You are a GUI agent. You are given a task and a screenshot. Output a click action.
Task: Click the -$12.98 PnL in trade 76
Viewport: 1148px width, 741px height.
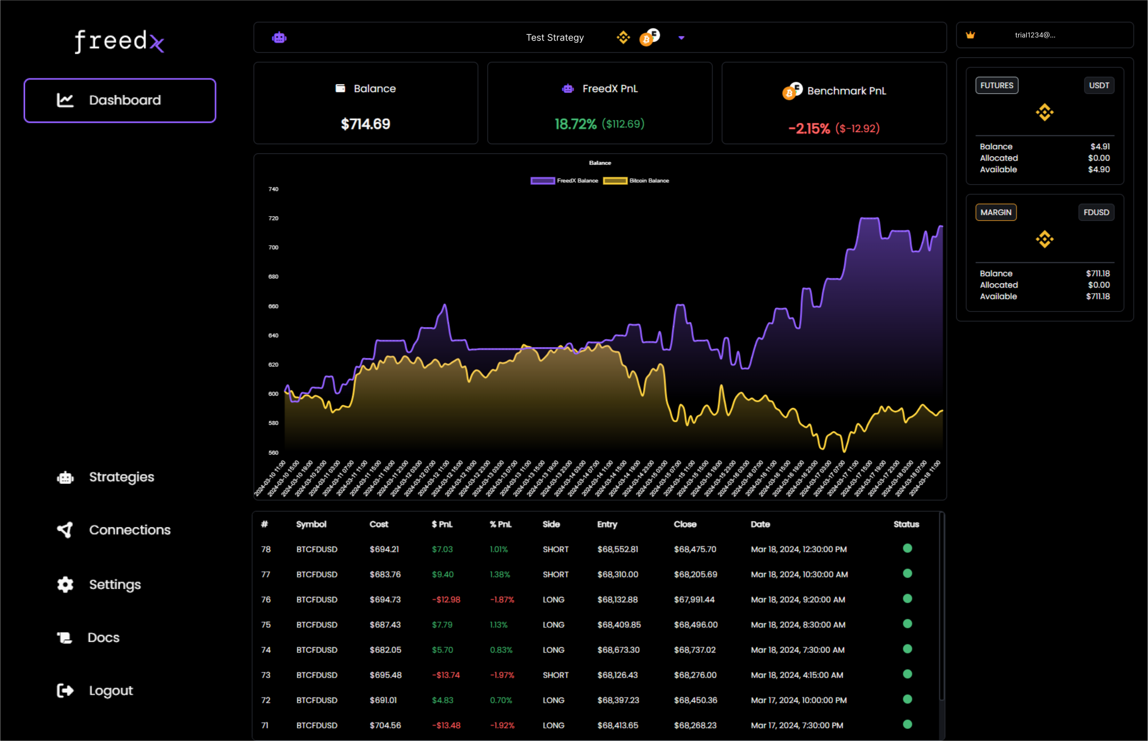point(446,600)
